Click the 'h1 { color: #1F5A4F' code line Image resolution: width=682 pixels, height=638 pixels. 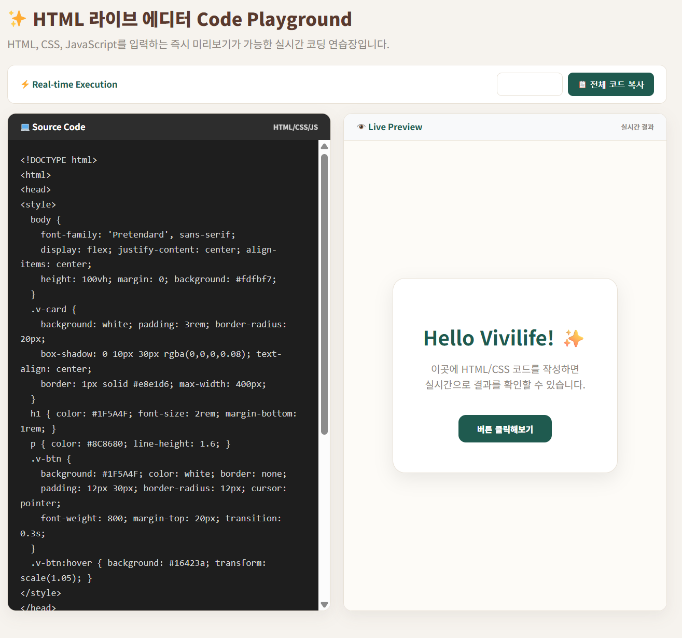pos(163,413)
